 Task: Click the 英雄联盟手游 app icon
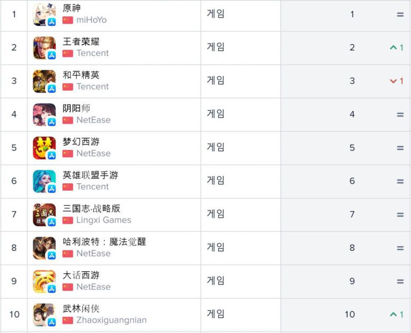[x=44, y=181]
